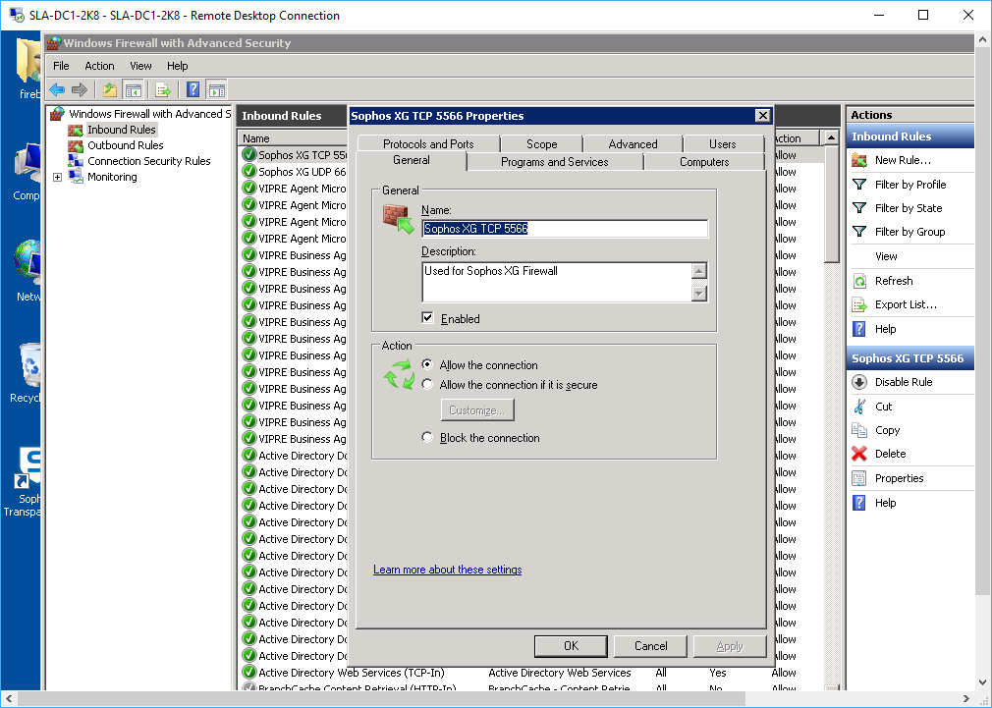Click the Filter by Profile funnel icon
This screenshot has width=992, height=708.
click(x=859, y=184)
